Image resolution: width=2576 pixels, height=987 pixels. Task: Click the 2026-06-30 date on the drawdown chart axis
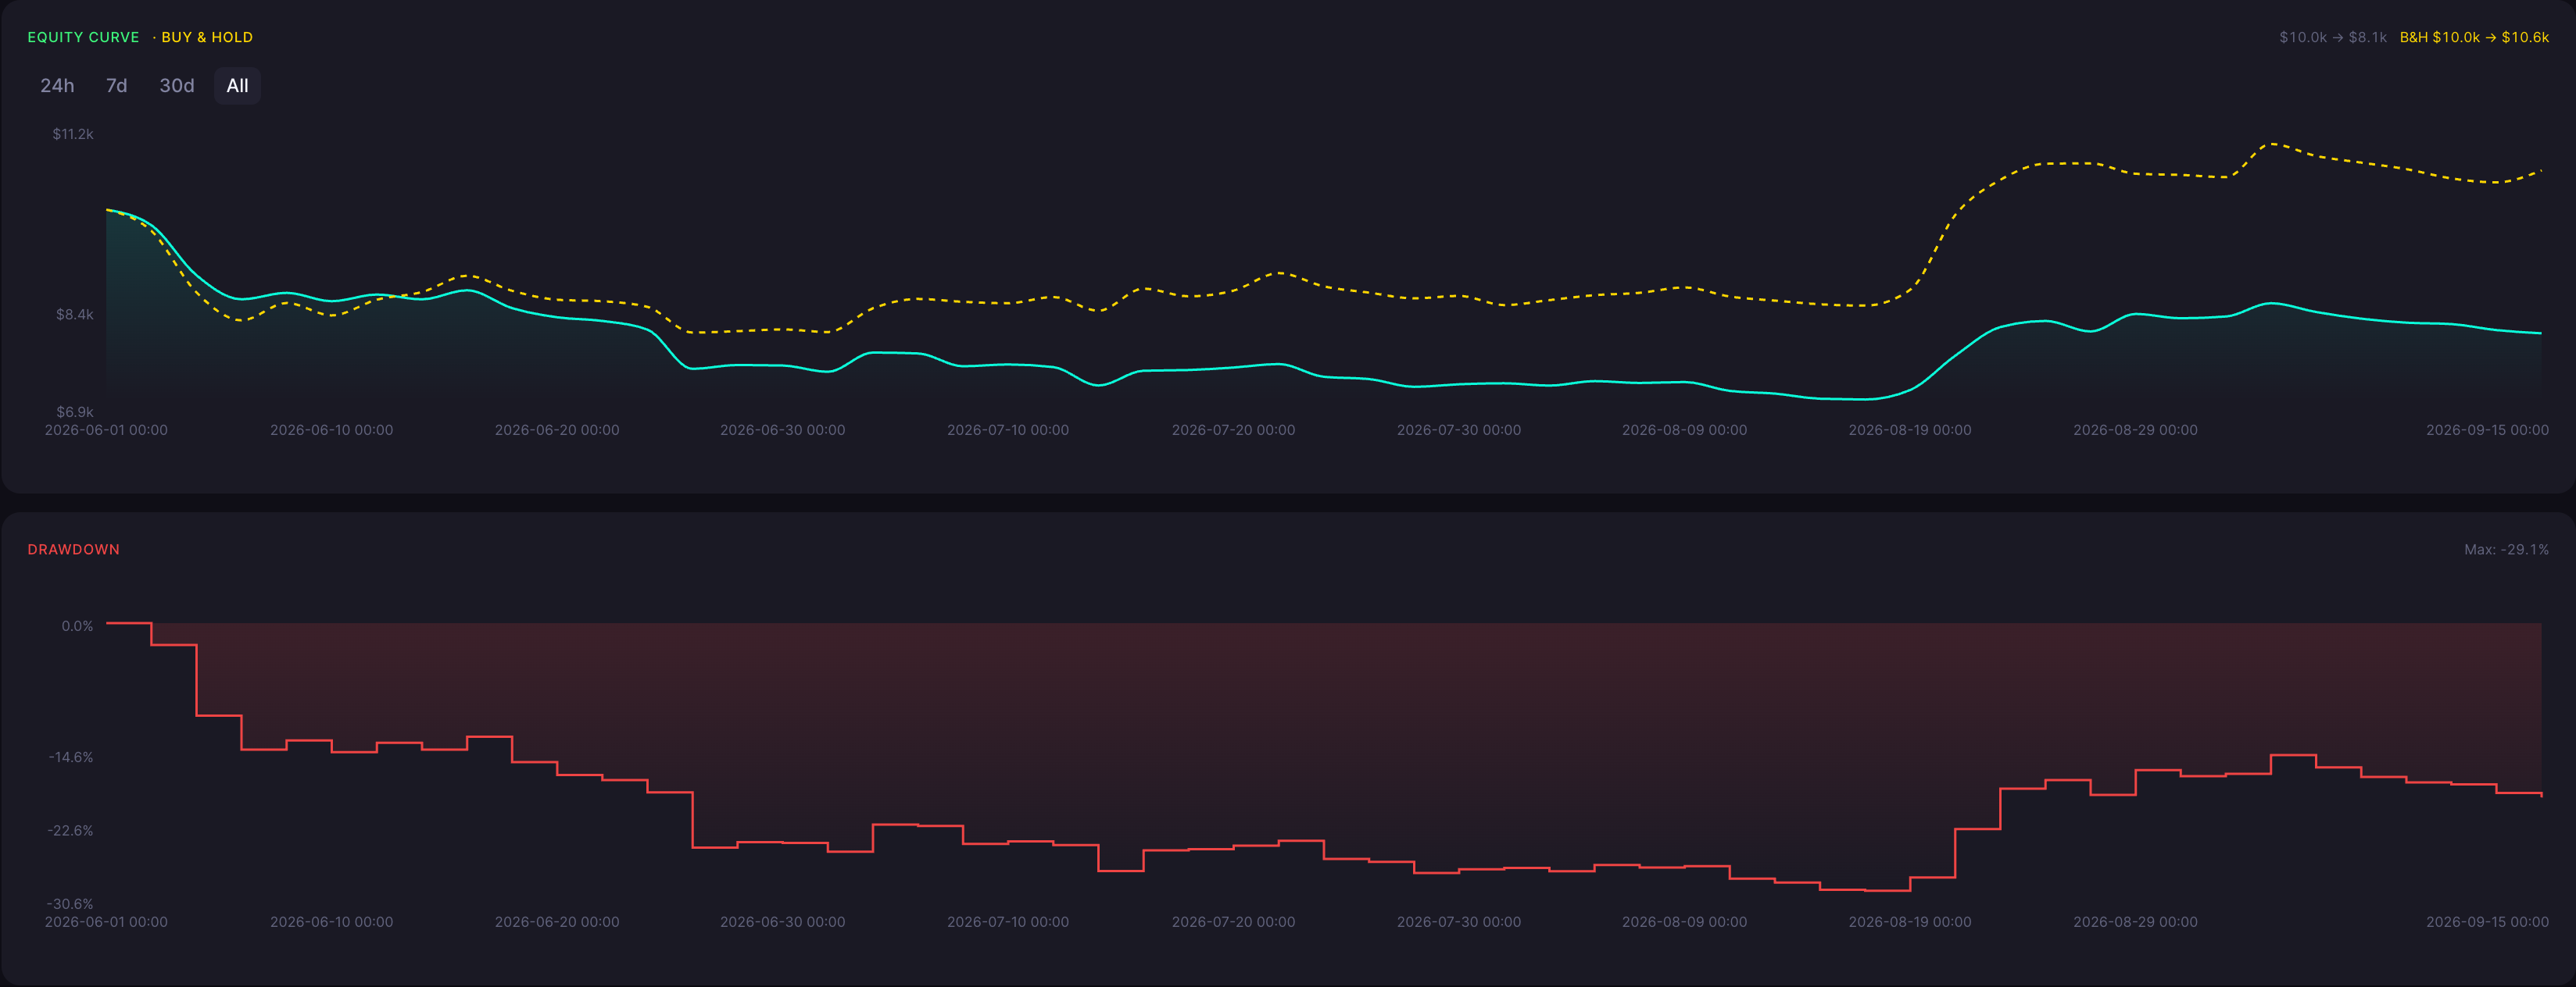(782, 922)
